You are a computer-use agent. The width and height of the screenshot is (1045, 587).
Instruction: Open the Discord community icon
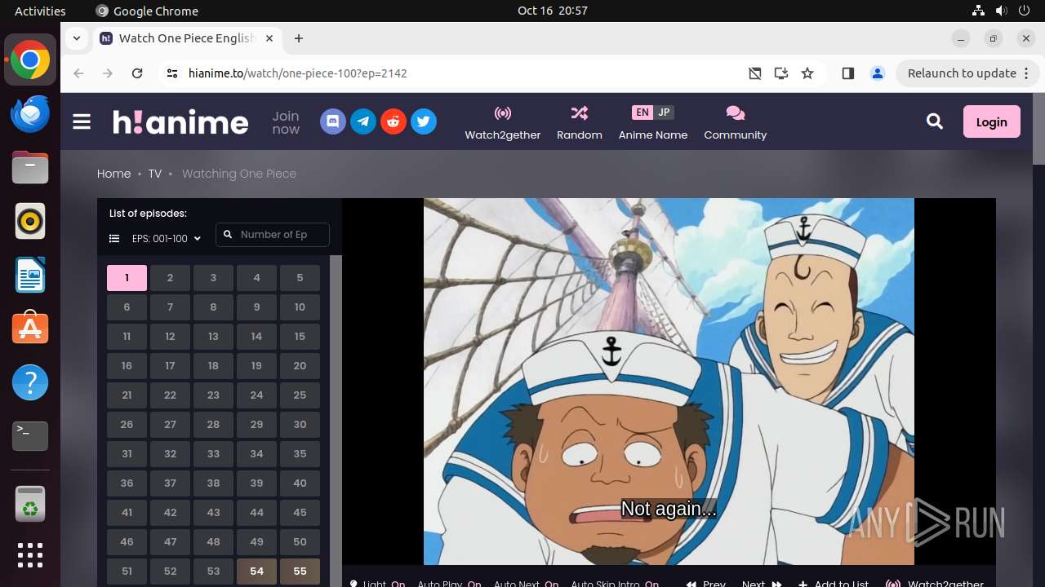[332, 122]
